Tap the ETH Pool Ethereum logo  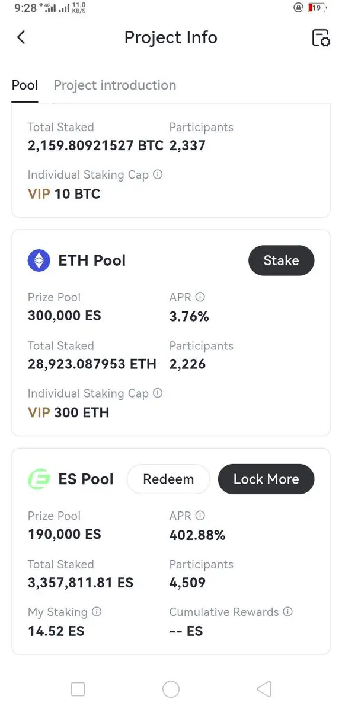click(39, 260)
